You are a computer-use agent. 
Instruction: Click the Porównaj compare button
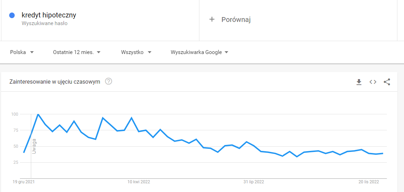pos(236,20)
